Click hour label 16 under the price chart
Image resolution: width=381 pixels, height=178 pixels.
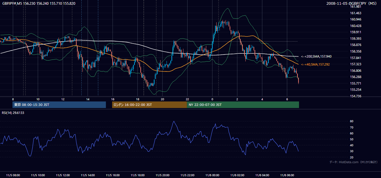coord(113,99)
